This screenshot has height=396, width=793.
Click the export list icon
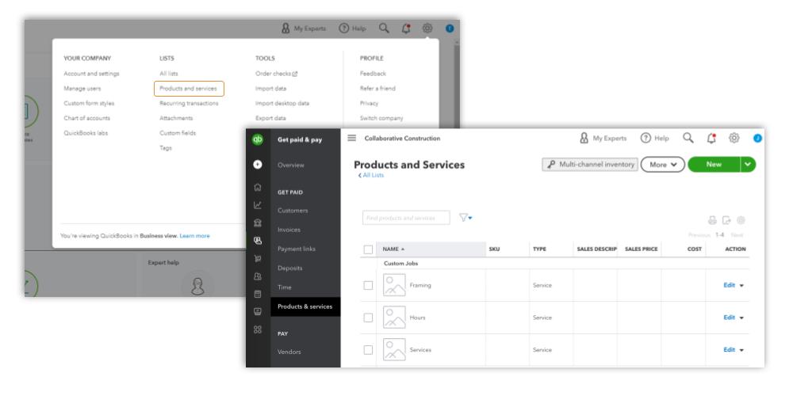726,220
